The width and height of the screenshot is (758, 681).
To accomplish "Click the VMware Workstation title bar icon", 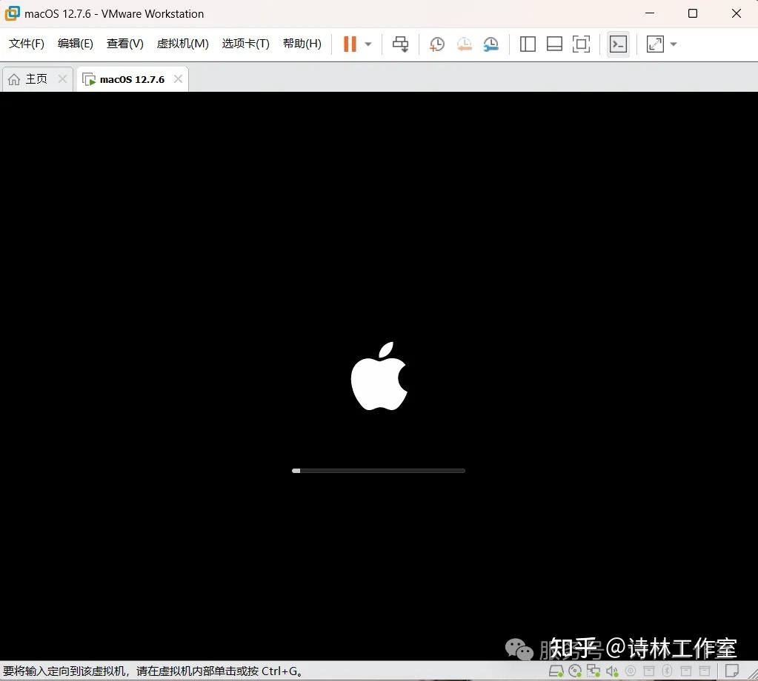I will (x=12, y=13).
